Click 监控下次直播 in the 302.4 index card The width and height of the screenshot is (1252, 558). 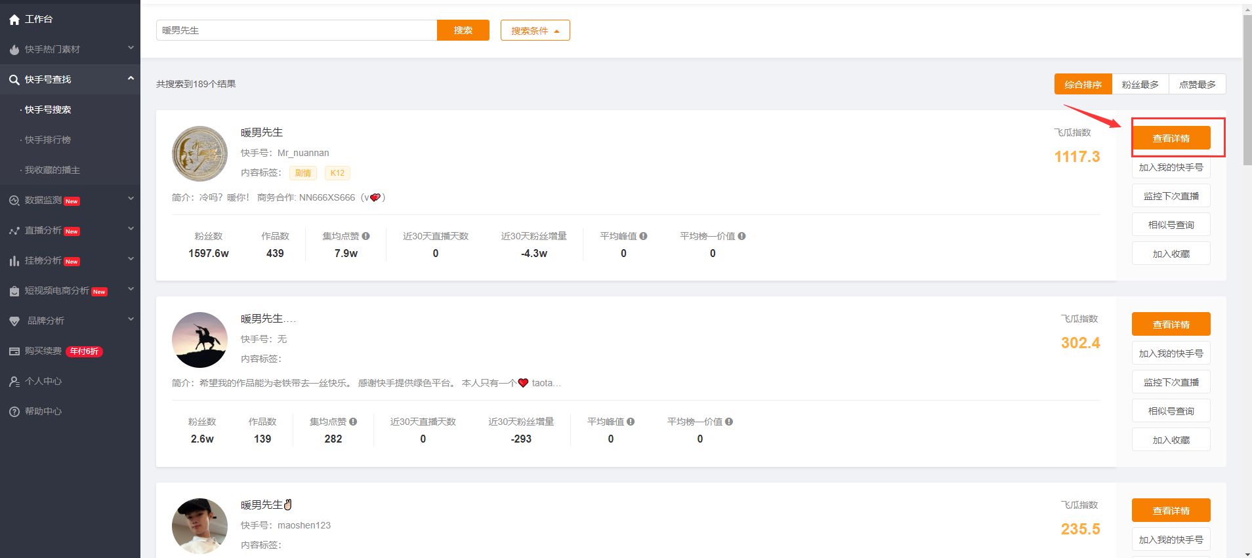pos(1171,382)
